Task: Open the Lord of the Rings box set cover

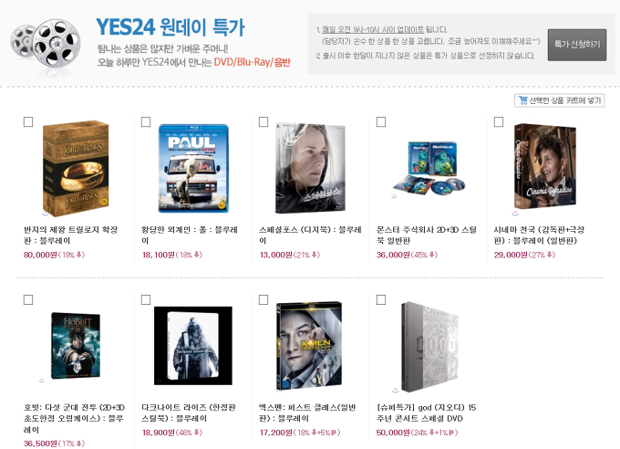Action: click(76, 169)
